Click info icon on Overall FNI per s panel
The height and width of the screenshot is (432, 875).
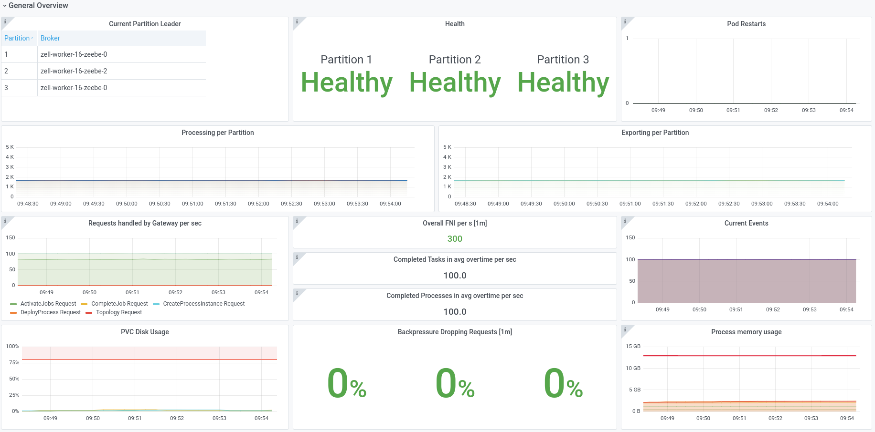tap(297, 221)
